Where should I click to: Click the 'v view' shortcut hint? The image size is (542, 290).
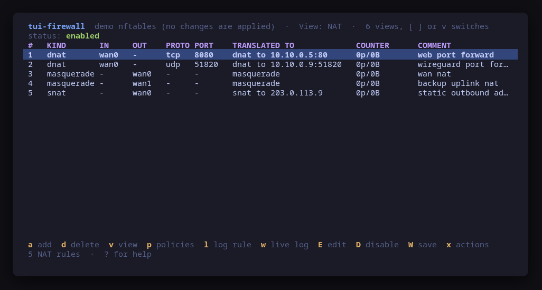coord(123,245)
